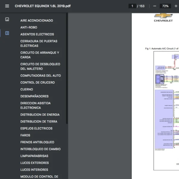Viewport: 179px width, 179px height.
Task: Open CIRCUITO DE ARRANQUE Y CARGA
Action: pos(40,55)
